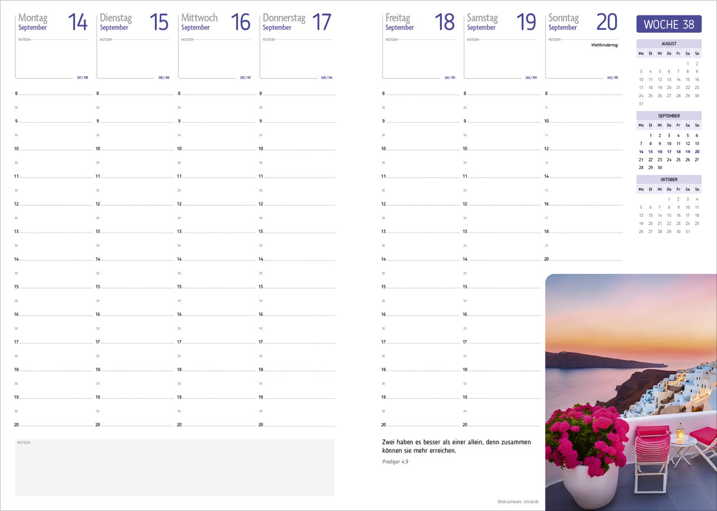This screenshot has height=511, width=717.
Task: Select the Donnerstag 17 day header
Action: pyautogui.click(x=297, y=22)
